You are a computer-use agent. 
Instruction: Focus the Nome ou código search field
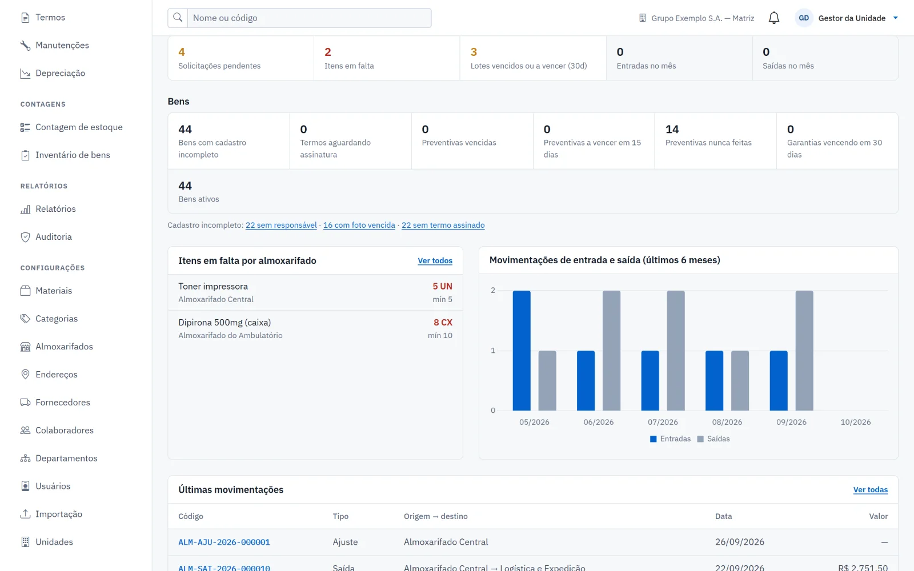pos(309,18)
